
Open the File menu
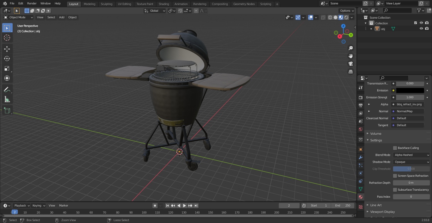pos(12,3)
